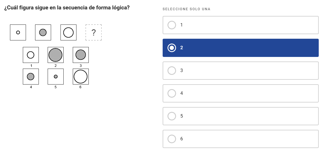Click the 'Seleccione solo una' label
The image size is (323, 154).
click(x=186, y=9)
